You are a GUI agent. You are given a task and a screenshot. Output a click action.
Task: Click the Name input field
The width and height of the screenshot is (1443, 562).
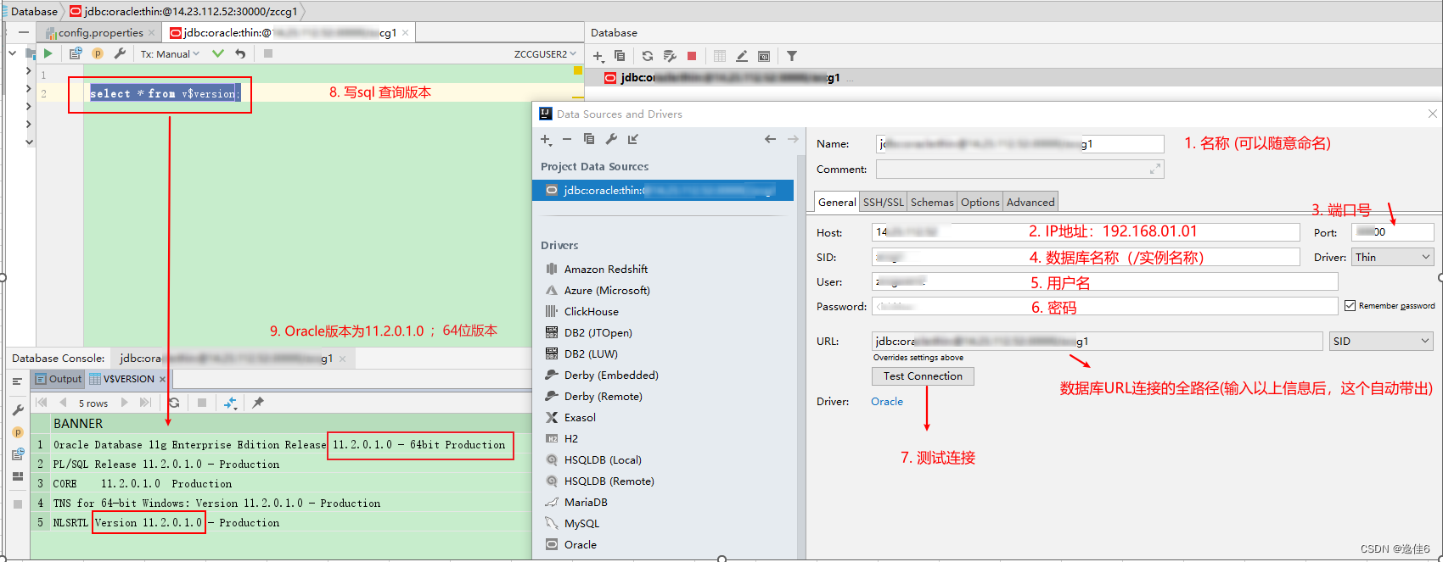pos(1019,144)
